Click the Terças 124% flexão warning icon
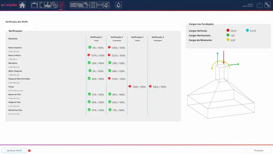The image size is (273, 154). coord(130,87)
